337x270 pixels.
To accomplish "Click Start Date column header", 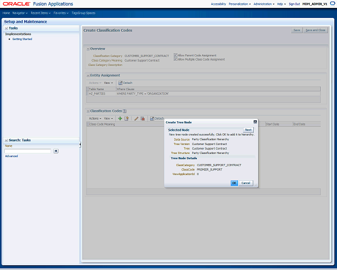I will click(x=279, y=124).
